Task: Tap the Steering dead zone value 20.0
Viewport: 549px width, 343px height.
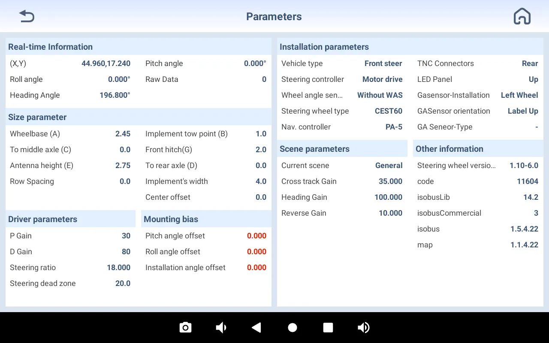Action: click(x=123, y=283)
